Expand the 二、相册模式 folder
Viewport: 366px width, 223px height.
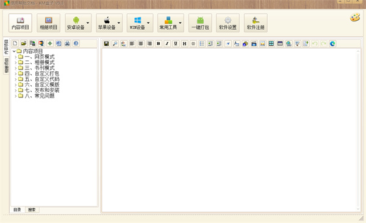tap(16, 62)
